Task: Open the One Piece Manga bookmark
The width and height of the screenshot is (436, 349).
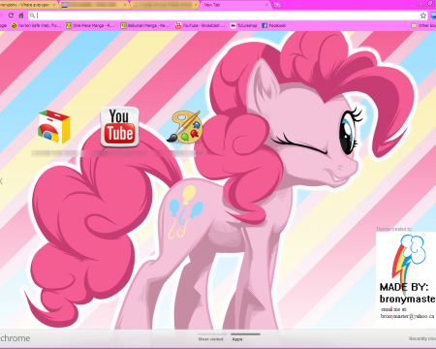Action: click(x=90, y=25)
